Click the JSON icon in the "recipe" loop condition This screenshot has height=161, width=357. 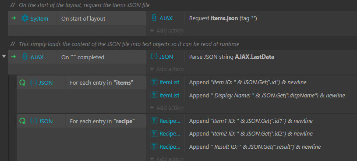pos(34,121)
